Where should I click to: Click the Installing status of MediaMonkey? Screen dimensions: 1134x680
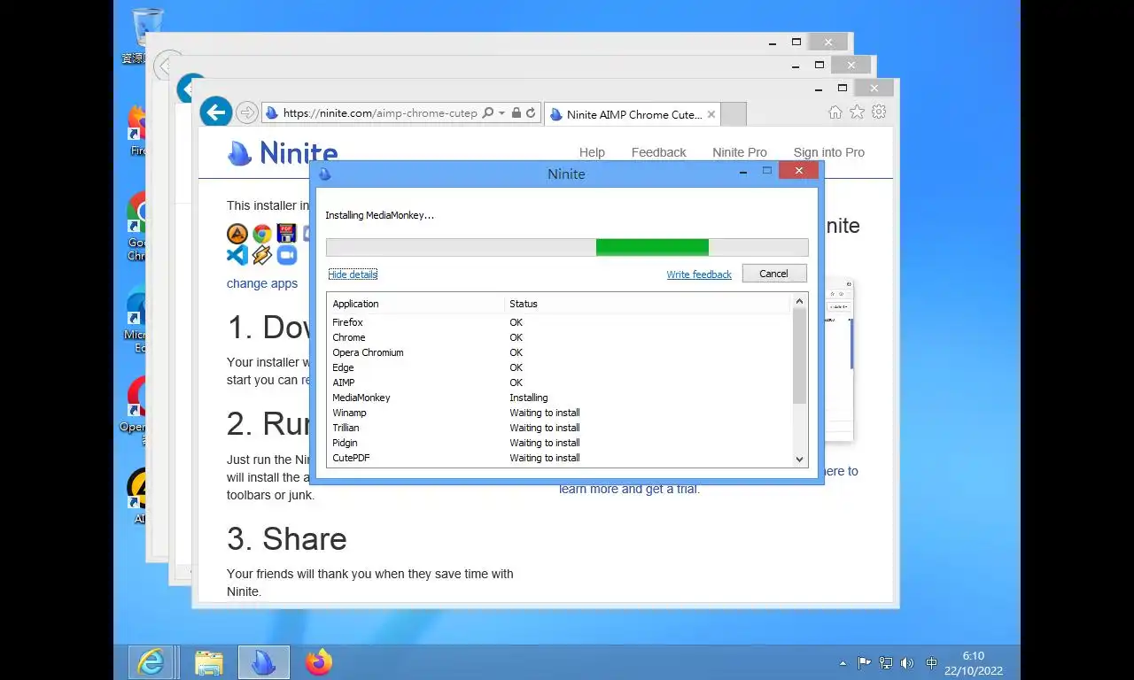tap(529, 398)
